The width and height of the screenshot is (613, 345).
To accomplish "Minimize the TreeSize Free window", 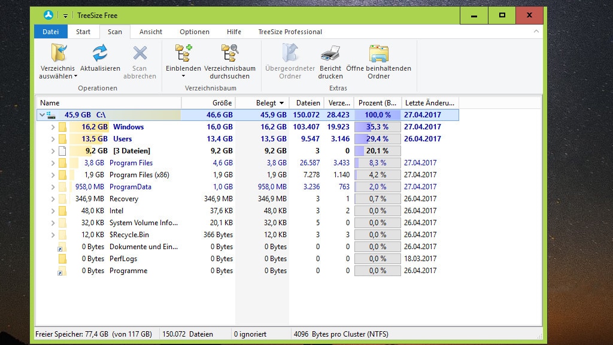I will 474,16.
